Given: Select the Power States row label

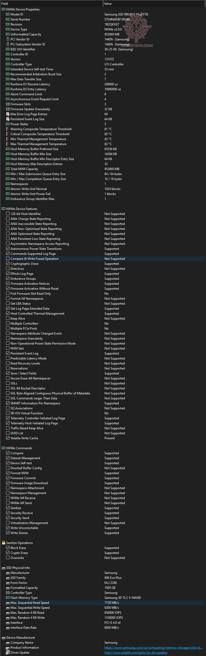Looking at the screenshot, I should [19, 124].
